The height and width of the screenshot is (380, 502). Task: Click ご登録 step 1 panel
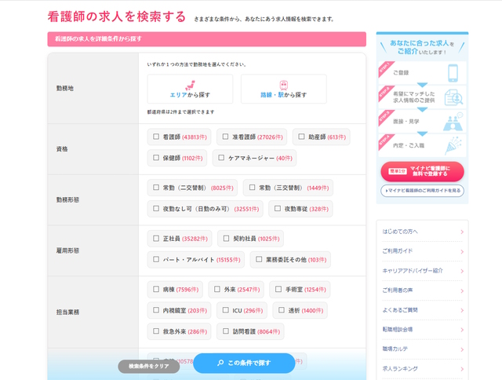point(422,73)
